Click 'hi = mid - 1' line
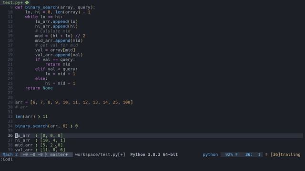This screenshot has width=305, height=171. point(61,84)
